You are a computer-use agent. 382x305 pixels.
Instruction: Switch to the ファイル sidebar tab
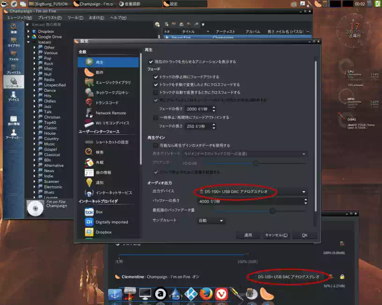(x=14, y=56)
